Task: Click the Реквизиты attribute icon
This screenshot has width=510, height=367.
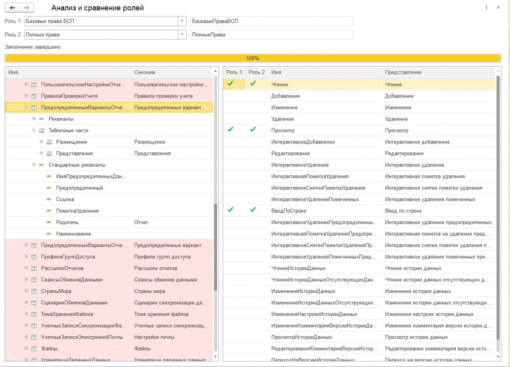Action: point(41,119)
